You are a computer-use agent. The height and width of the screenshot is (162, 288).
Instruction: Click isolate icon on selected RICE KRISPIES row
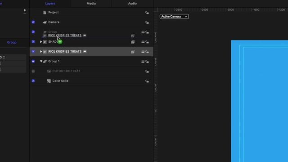pyautogui.click(x=133, y=52)
